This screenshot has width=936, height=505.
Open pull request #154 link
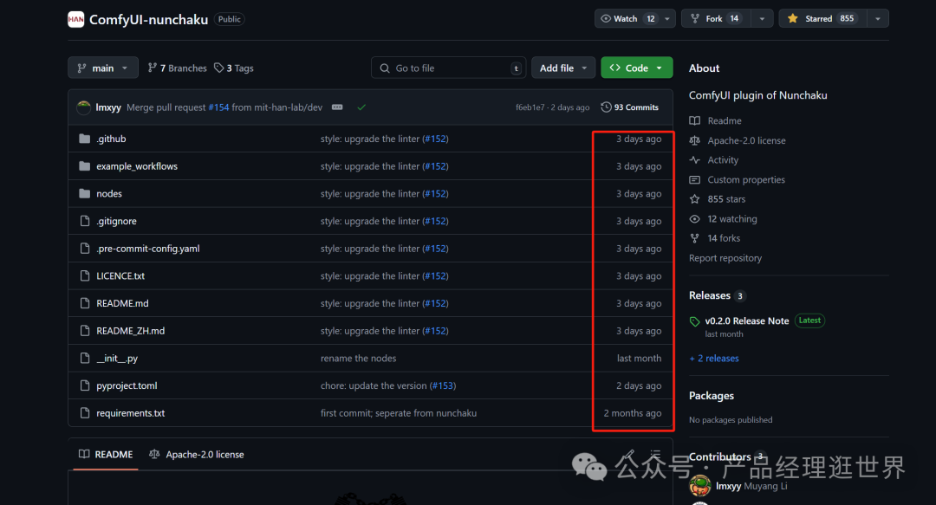coord(218,107)
